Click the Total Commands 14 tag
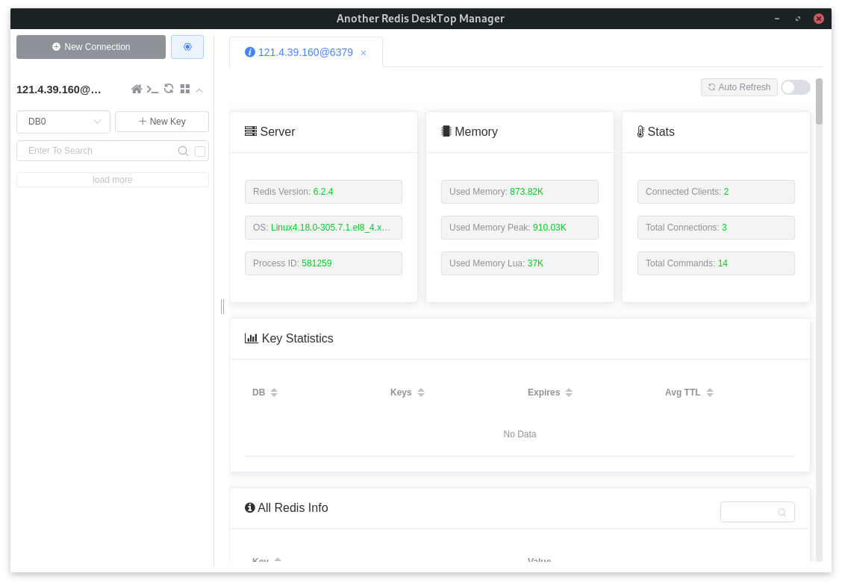Viewport: 842px width, 585px height. tap(716, 263)
